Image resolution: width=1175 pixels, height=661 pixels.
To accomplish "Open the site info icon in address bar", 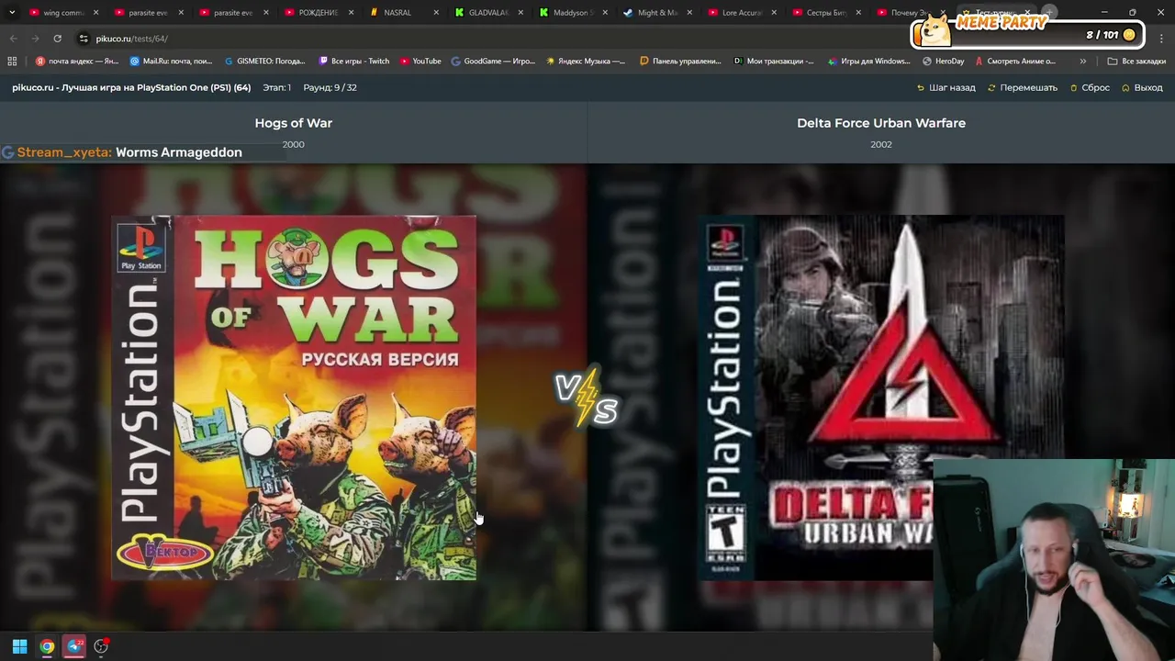I will [x=84, y=39].
